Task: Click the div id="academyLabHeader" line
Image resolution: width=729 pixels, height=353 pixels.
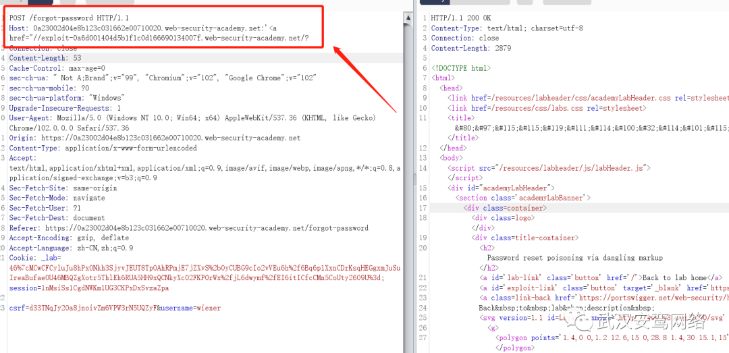Action: [501, 188]
